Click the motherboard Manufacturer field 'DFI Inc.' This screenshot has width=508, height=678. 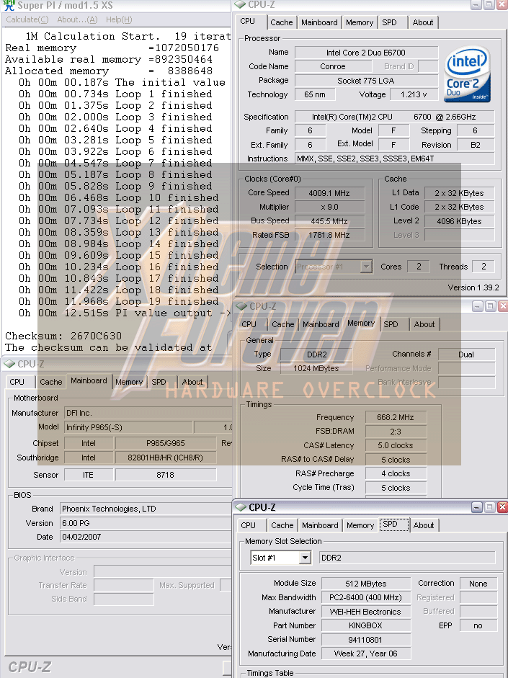click(148, 413)
